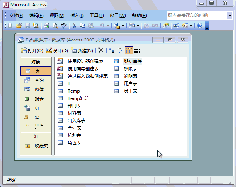Open the 视图(V) menu
The height and width of the screenshot is (187, 236).
tap(57, 16)
